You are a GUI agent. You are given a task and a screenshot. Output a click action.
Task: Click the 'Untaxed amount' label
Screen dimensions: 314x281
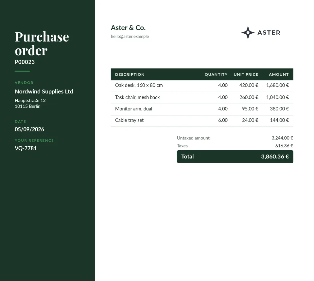pos(193,138)
